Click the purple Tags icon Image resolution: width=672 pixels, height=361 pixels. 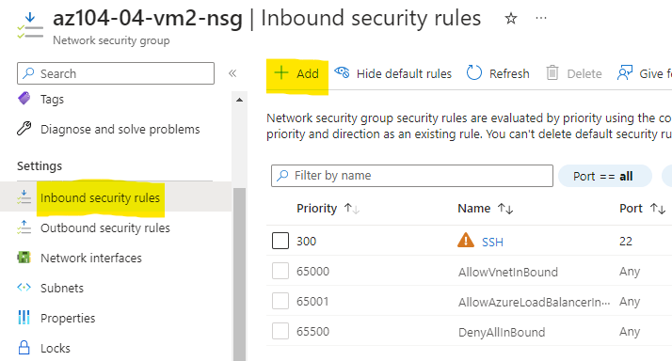[x=24, y=99]
